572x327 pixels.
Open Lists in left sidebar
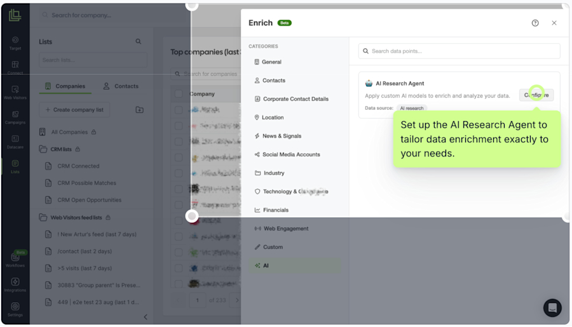pos(15,166)
